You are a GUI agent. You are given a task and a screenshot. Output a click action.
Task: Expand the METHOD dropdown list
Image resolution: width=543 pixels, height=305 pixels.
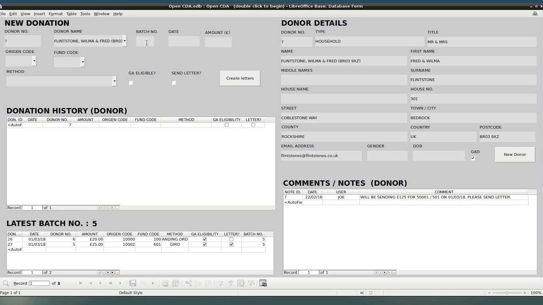(x=114, y=81)
